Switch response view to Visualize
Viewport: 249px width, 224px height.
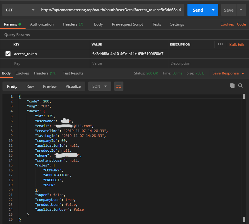tap(73, 86)
